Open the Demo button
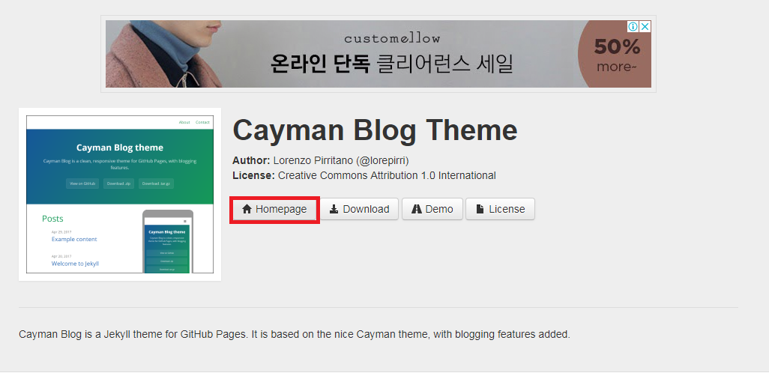Screen dimensions: 769x373 (x=432, y=209)
